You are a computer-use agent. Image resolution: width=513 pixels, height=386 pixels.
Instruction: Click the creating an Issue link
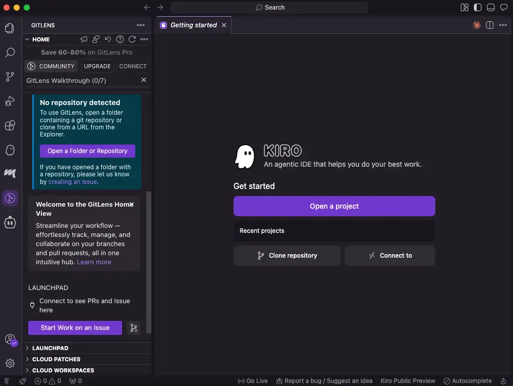[x=73, y=182]
